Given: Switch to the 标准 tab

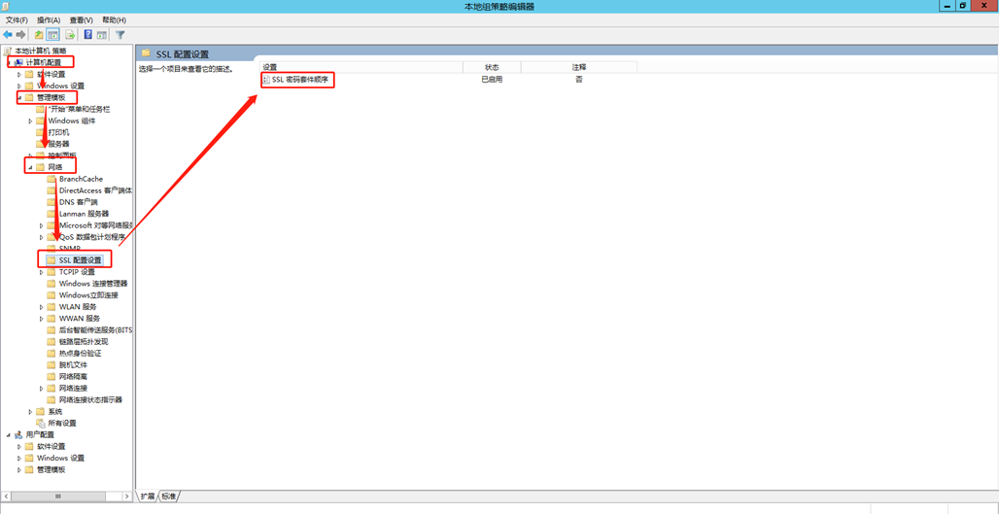Looking at the screenshot, I should click(x=169, y=497).
